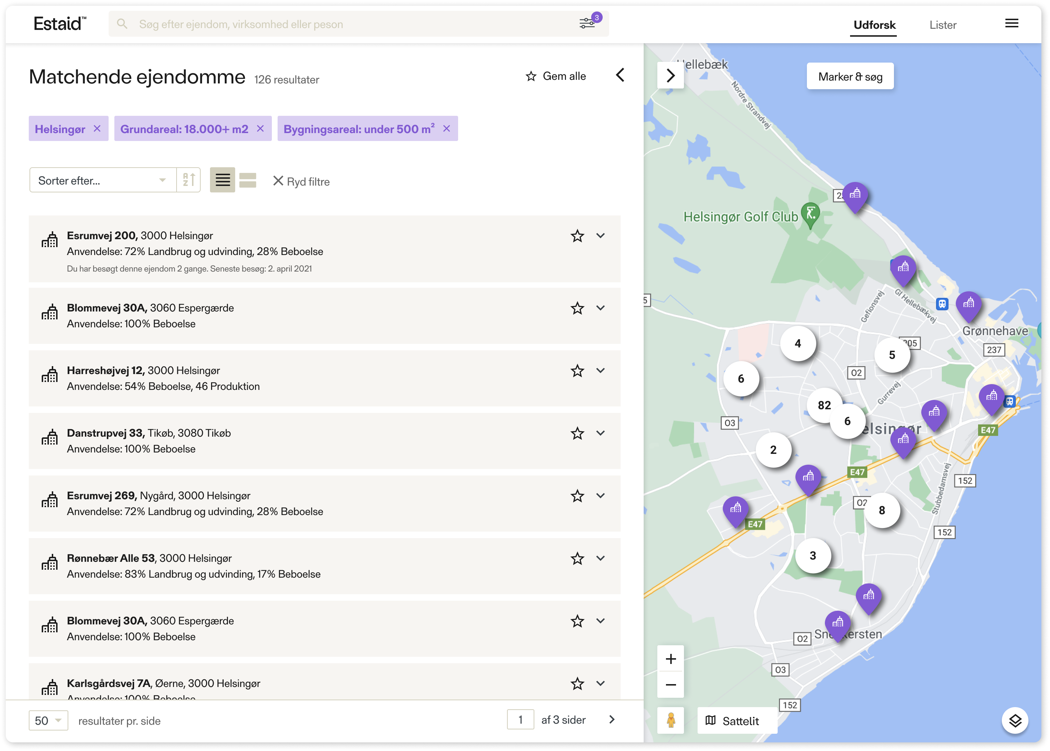
Task: Favorite Harreshøjvej 12 with the star
Action: point(577,371)
